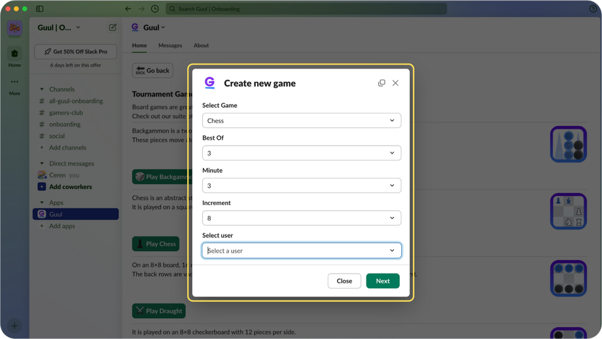Open the gamers-club channel
Screen dimensions: 602x339
[66, 112]
